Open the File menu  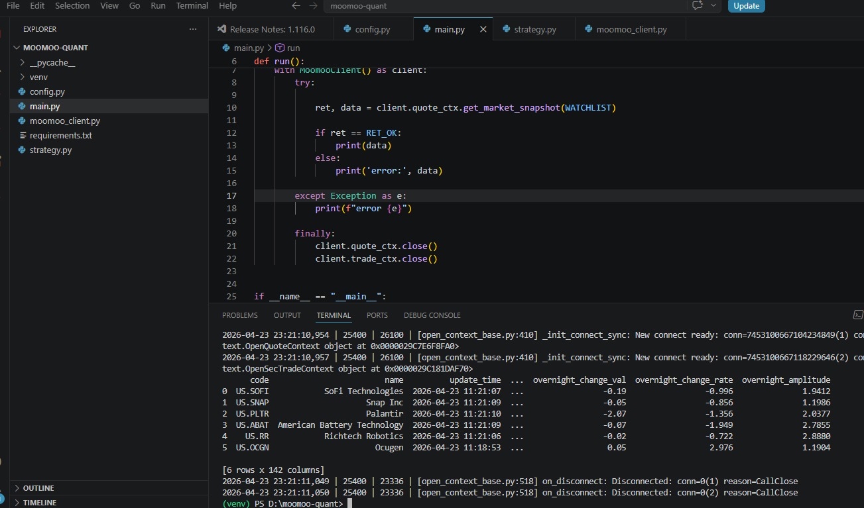13,5
